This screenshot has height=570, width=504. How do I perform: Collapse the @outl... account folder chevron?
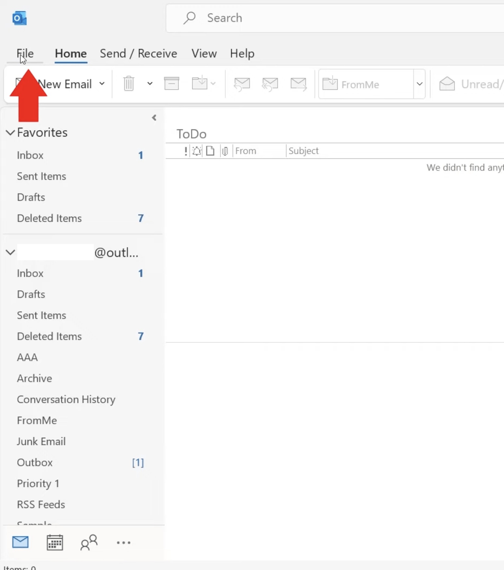click(10, 252)
